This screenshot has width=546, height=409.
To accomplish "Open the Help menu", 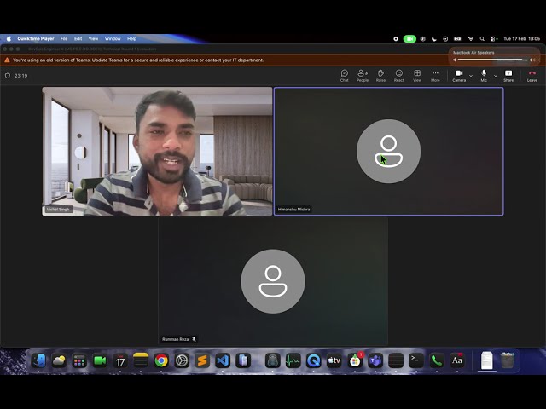I will tap(131, 38).
